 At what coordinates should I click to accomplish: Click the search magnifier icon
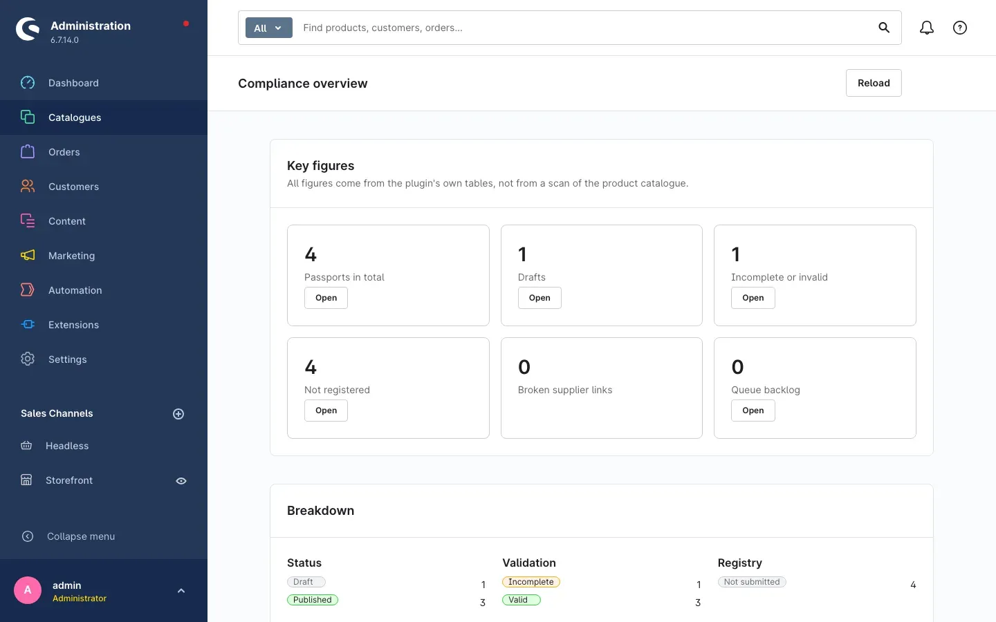point(884,28)
